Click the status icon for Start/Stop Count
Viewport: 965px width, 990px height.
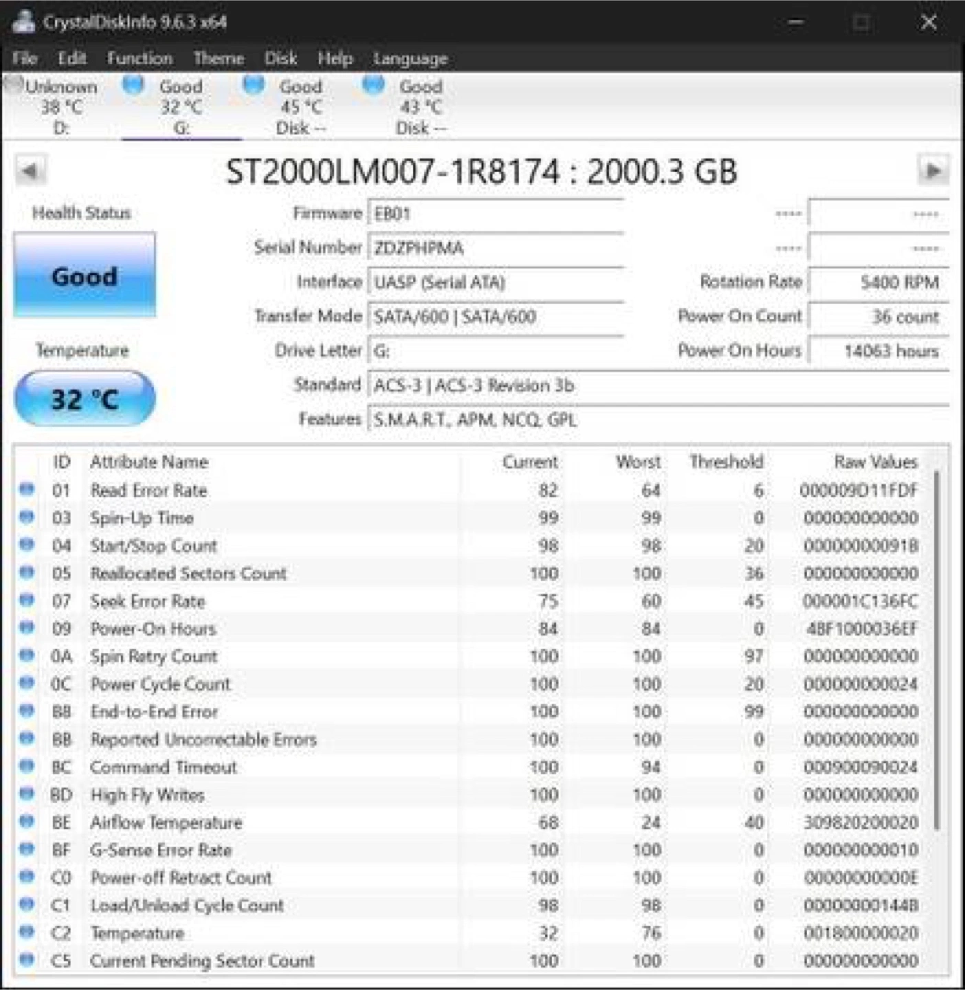(x=27, y=544)
